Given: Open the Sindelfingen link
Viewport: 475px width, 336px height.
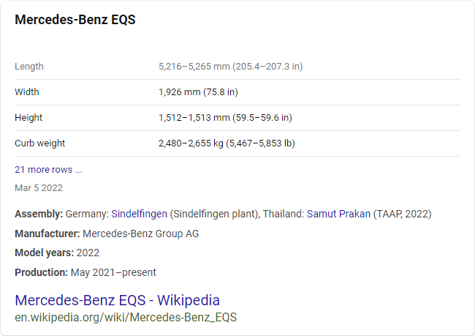Looking at the screenshot, I should pyautogui.click(x=139, y=214).
